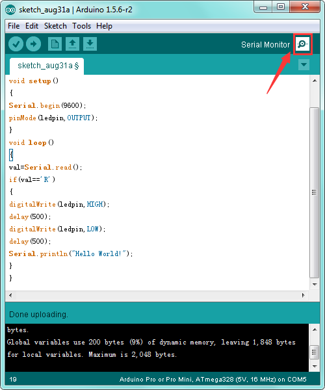
Task: Click the 'pinMode(ledpin,OUTPUT);' line
Action: (53, 118)
